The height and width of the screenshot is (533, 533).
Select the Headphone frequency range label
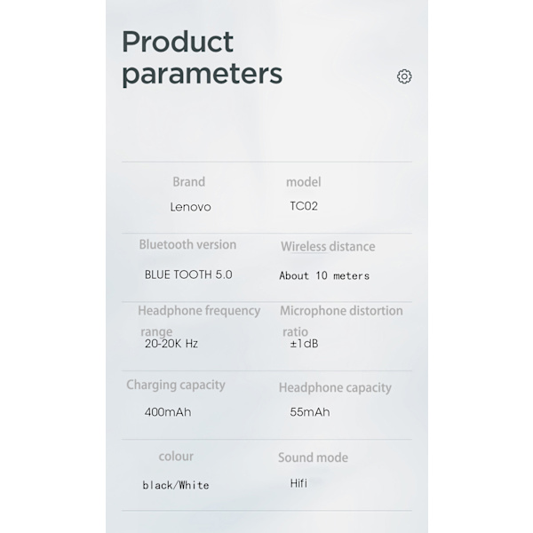pyautogui.click(x=199, y=321)
